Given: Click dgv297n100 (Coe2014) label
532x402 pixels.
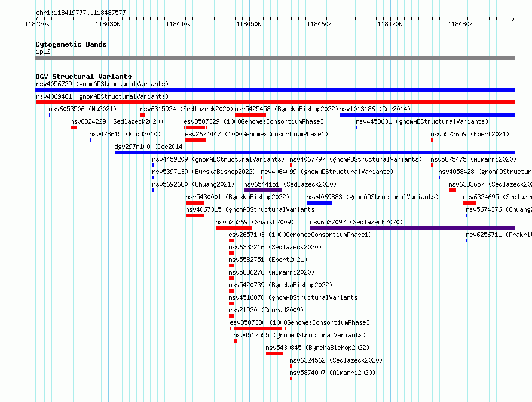Looking at the screenshot, I should (150, 147).
